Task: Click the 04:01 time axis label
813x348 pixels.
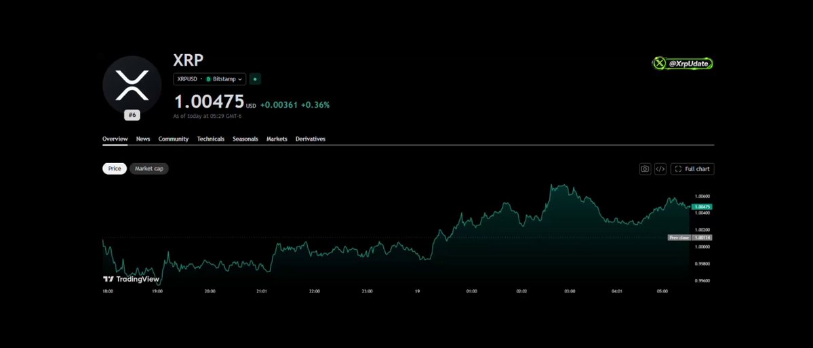Action: [616, 291]
